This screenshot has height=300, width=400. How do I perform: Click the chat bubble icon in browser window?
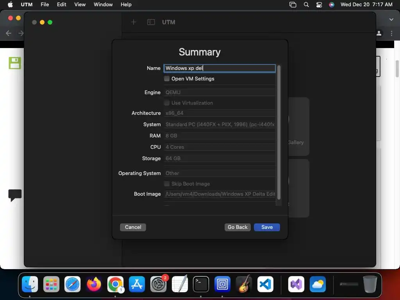point(15,195)
